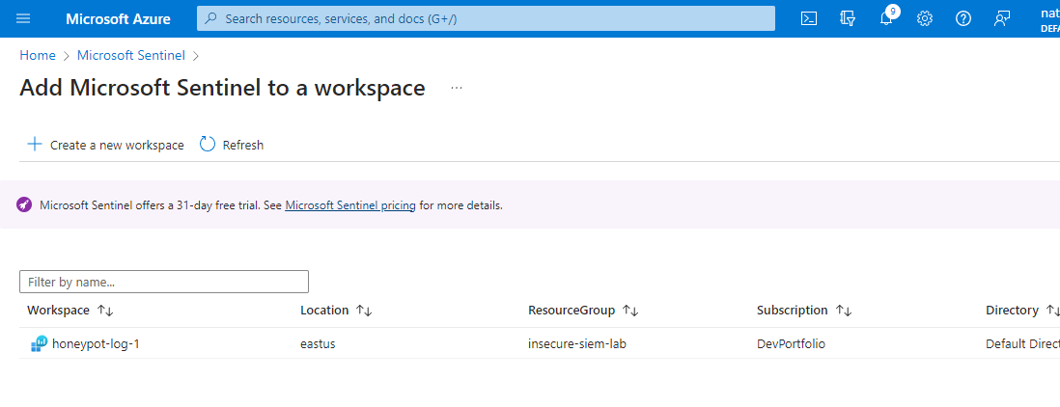Image resolution: width=1060 pixels, height=407 pixels.
Task: Go to Home breadcrumb
Action: (38, 56)
